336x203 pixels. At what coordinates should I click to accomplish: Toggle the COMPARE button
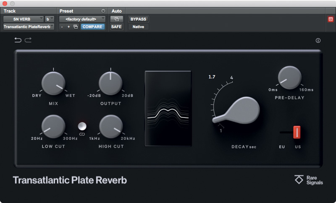coord(92,27)
